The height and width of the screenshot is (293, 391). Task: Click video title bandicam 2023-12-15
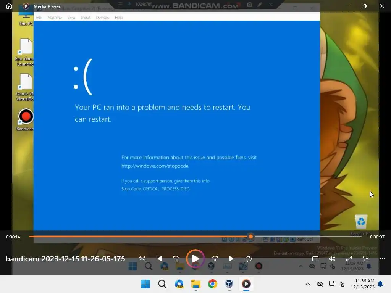pyautogui.click(x=65, y=259)
